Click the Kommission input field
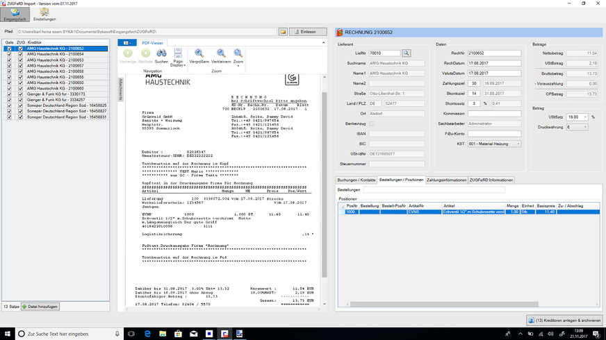The image size is (606, 340). coord(493,112)
